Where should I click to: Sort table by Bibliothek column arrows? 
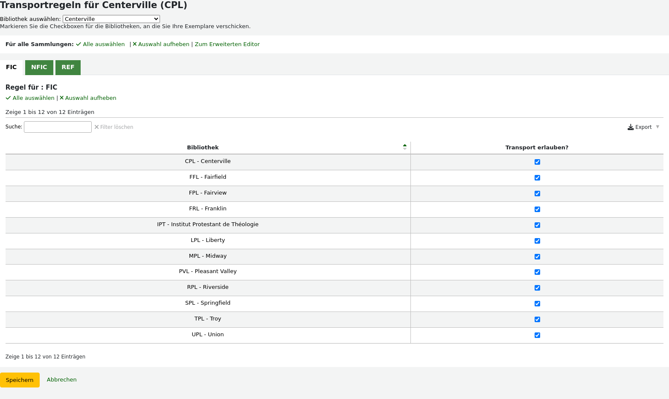pos(404,147)
